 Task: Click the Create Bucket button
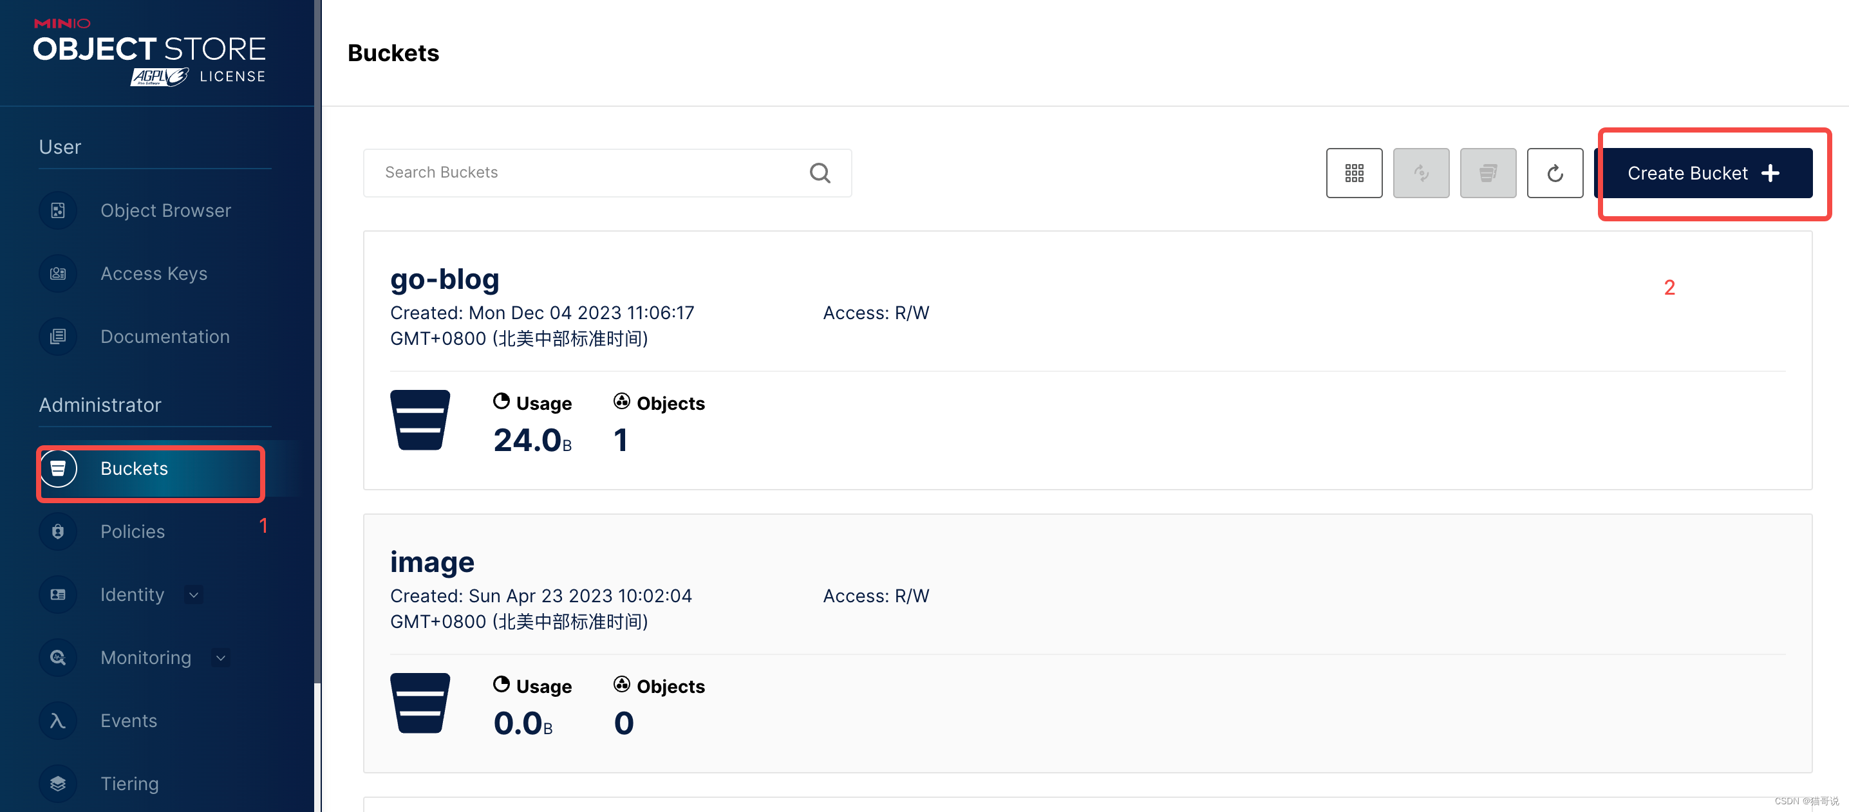click(x=1703, y=173)
